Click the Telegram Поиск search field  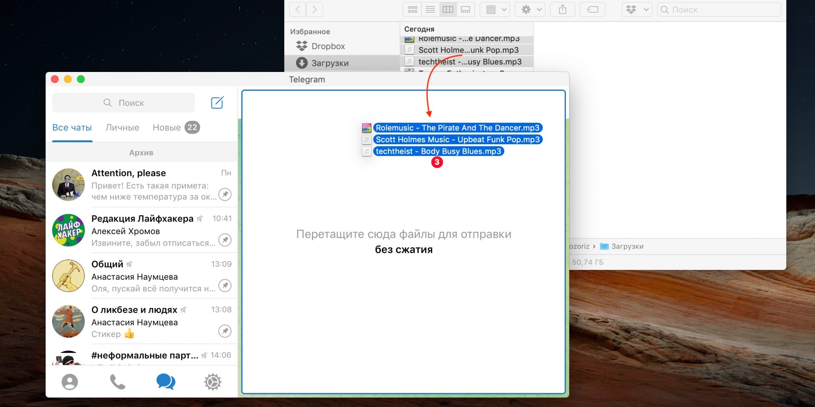[x=124, y=103]
